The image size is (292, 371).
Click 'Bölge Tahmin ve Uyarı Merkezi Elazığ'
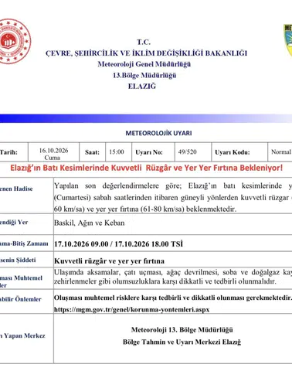click(x=182, y=342)
